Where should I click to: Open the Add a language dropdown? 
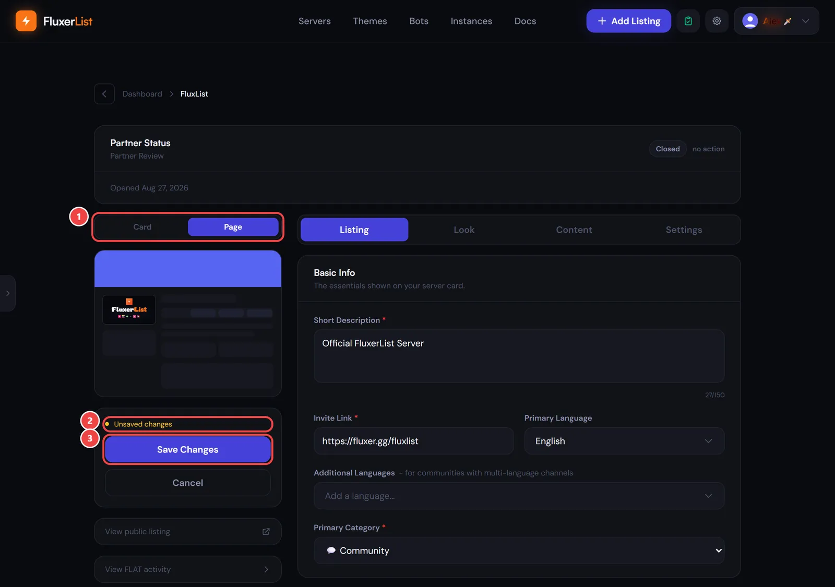pos(519,496)
